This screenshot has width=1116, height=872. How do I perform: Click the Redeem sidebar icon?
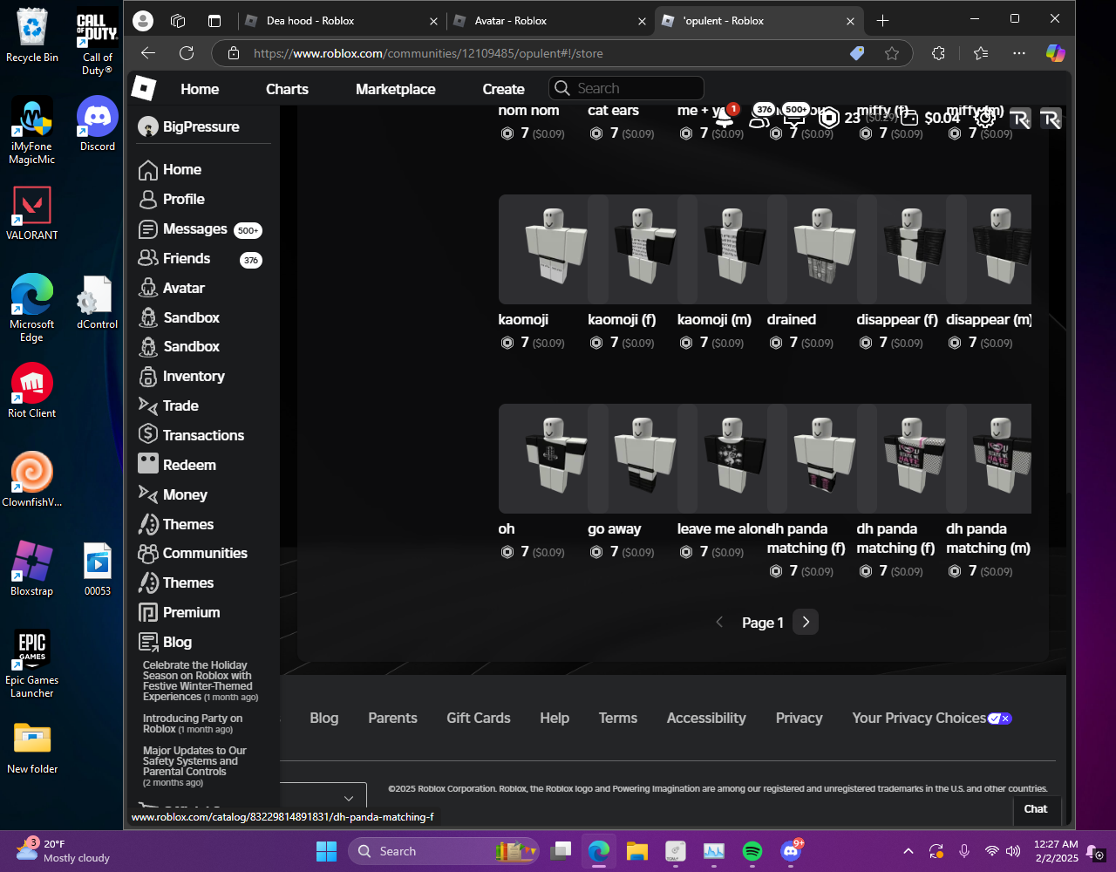point(148,465)
